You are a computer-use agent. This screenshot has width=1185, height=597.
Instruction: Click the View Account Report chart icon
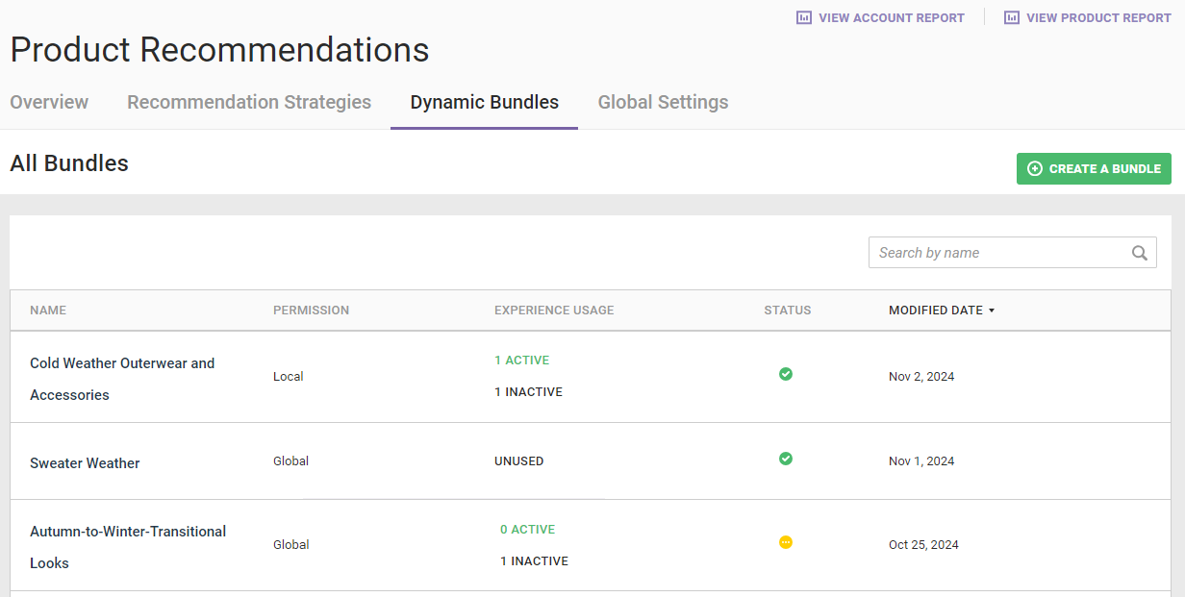point(804,17)
